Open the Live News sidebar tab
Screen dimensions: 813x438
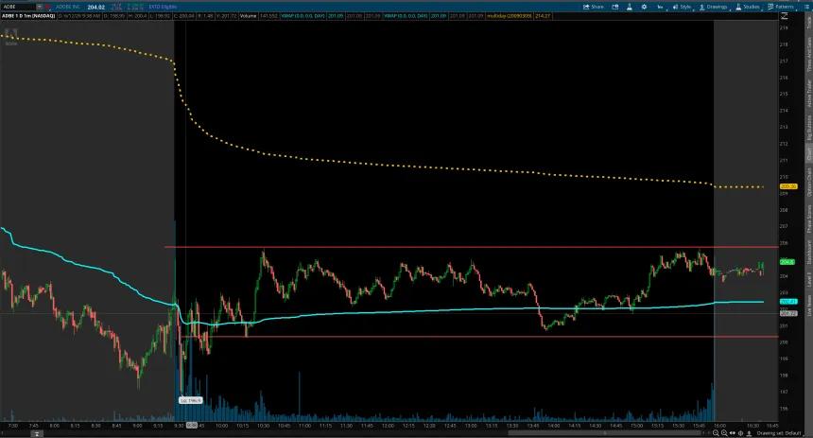pos(808,306)
